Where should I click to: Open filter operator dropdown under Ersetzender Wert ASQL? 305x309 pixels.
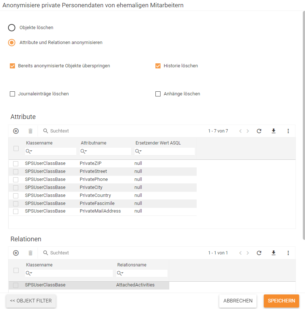[x=138, y=151]
